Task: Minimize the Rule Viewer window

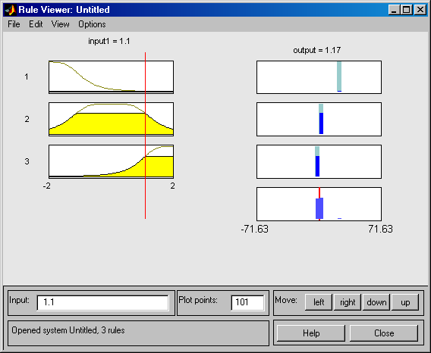Action: (394, 10)
